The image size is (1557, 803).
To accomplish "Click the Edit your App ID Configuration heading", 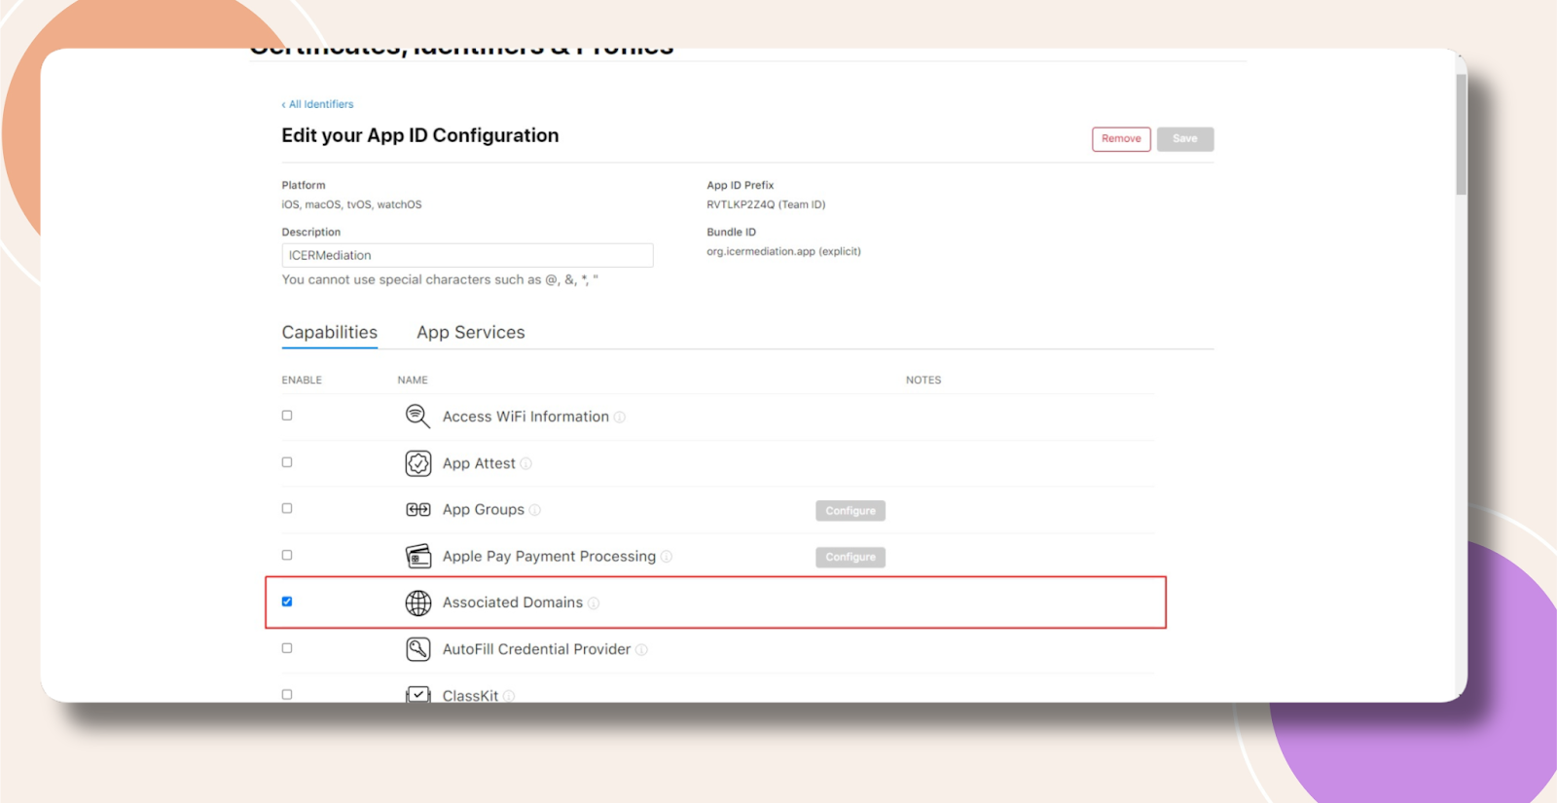I will pyautogui.click(x=420, y=135).
